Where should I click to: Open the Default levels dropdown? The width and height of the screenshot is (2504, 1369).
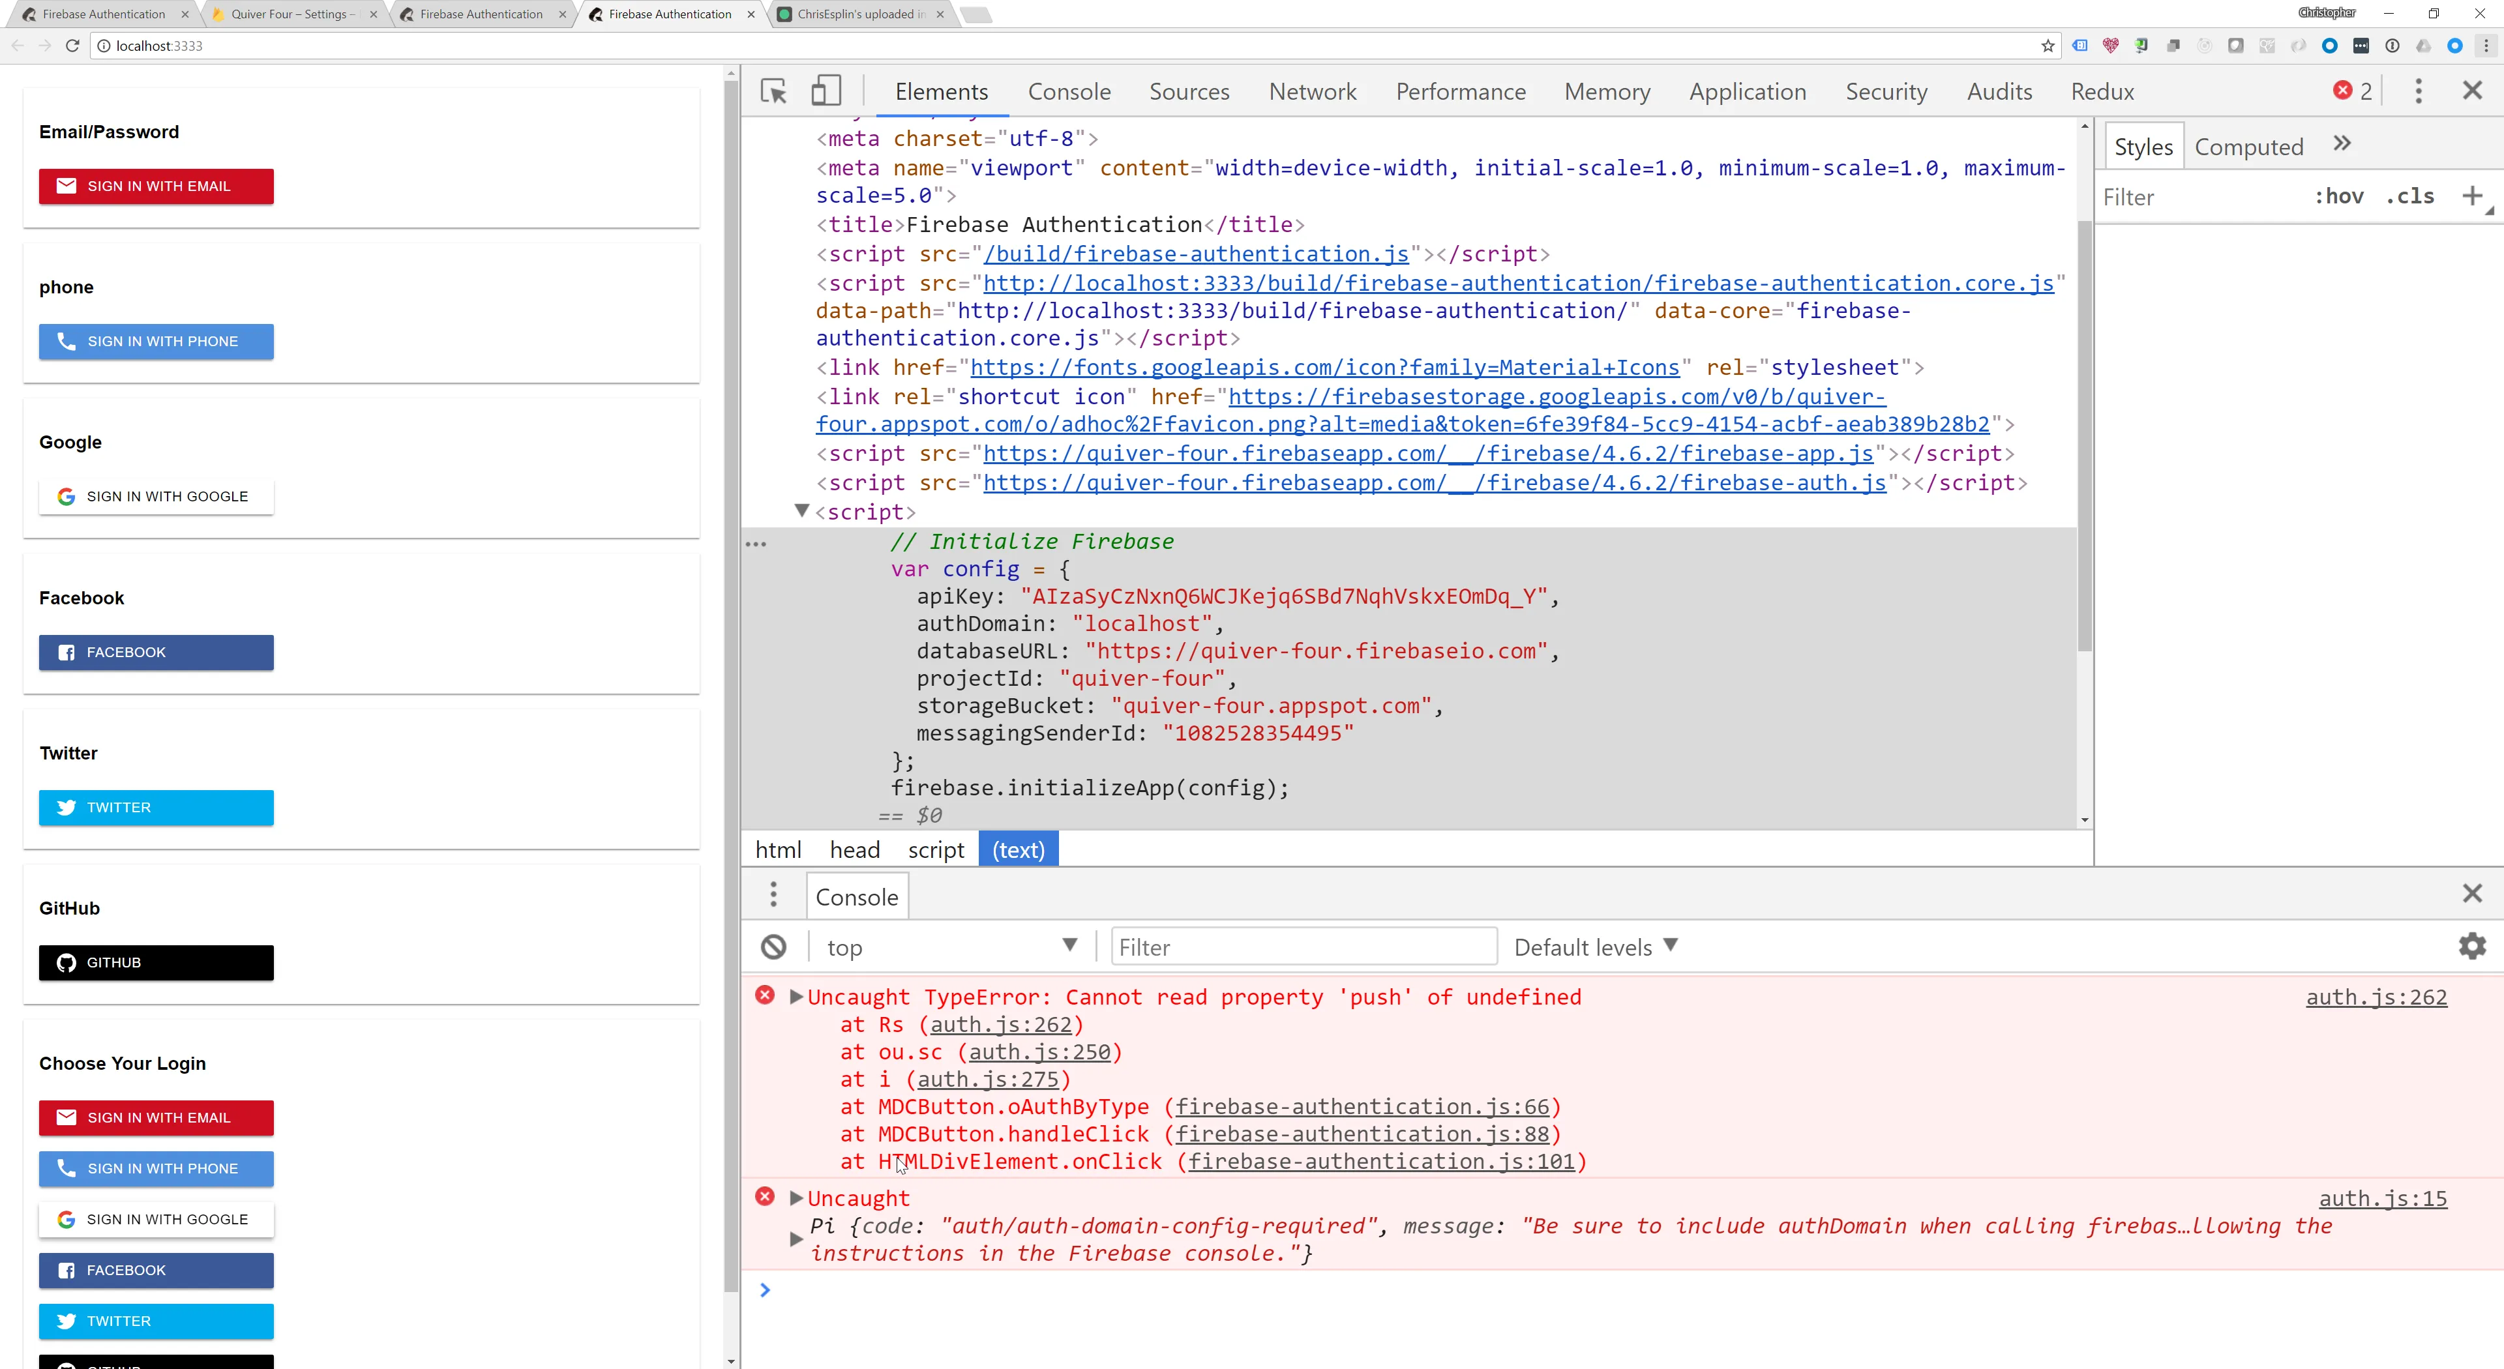1595,947
